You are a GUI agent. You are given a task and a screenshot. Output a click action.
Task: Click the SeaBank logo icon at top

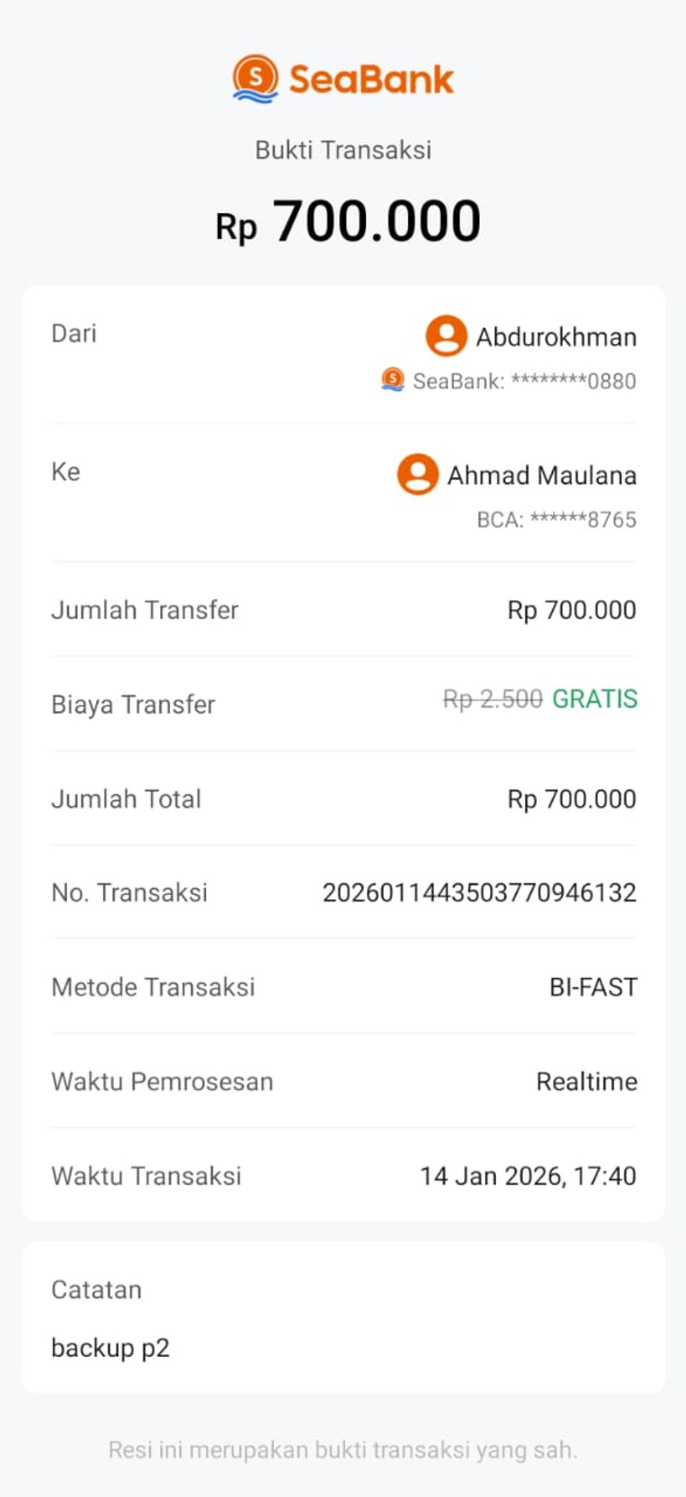pyautogui.click(x=255, y=78)
